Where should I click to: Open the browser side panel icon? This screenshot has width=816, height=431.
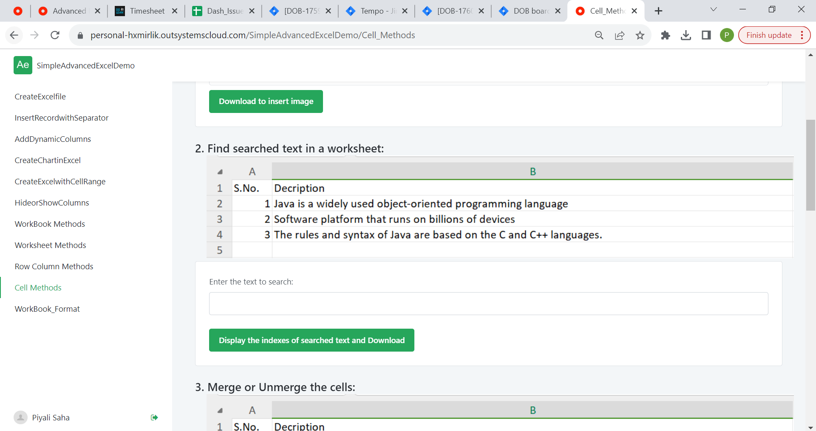point(706,35)
